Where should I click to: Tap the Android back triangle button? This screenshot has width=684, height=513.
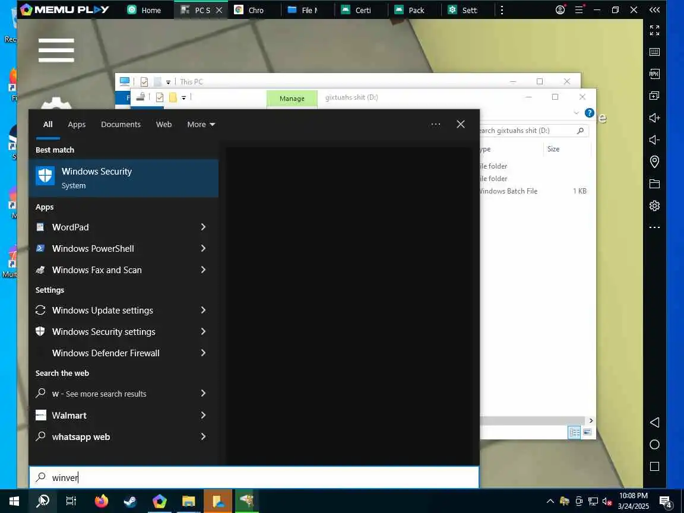click(x=654, y=422)
